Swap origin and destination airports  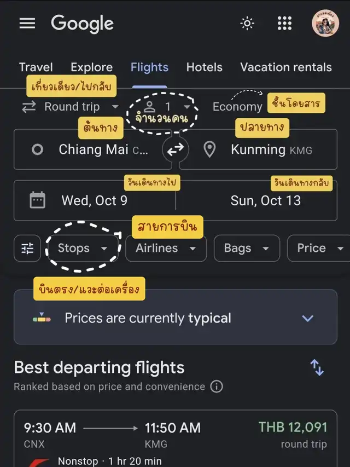click(175, 149)
